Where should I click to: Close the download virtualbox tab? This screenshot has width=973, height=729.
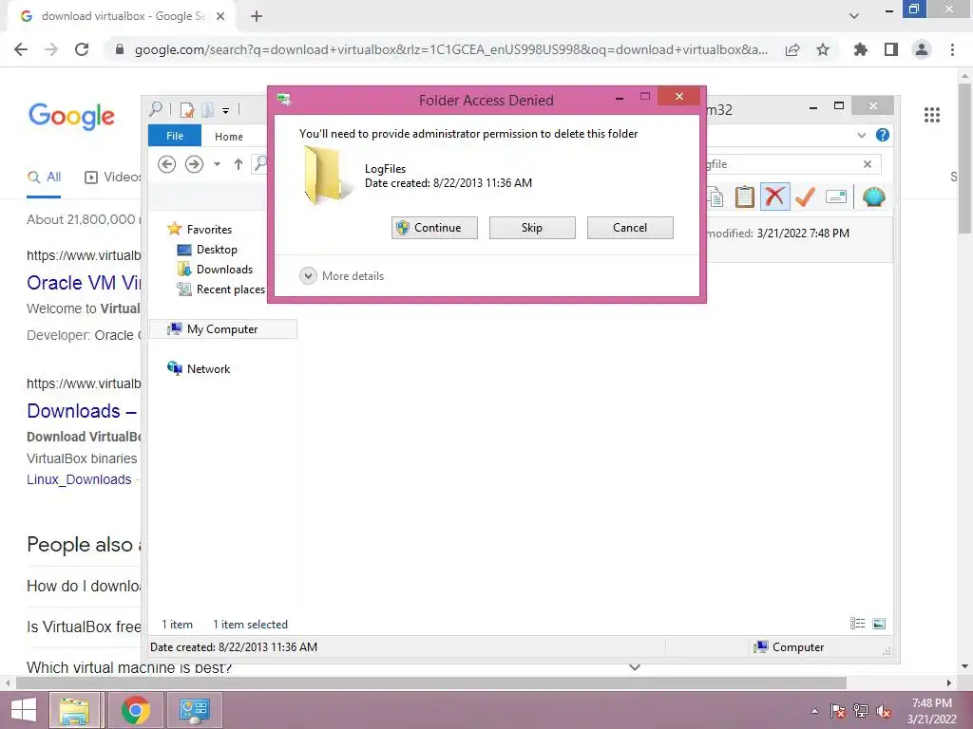pos(220,16)
